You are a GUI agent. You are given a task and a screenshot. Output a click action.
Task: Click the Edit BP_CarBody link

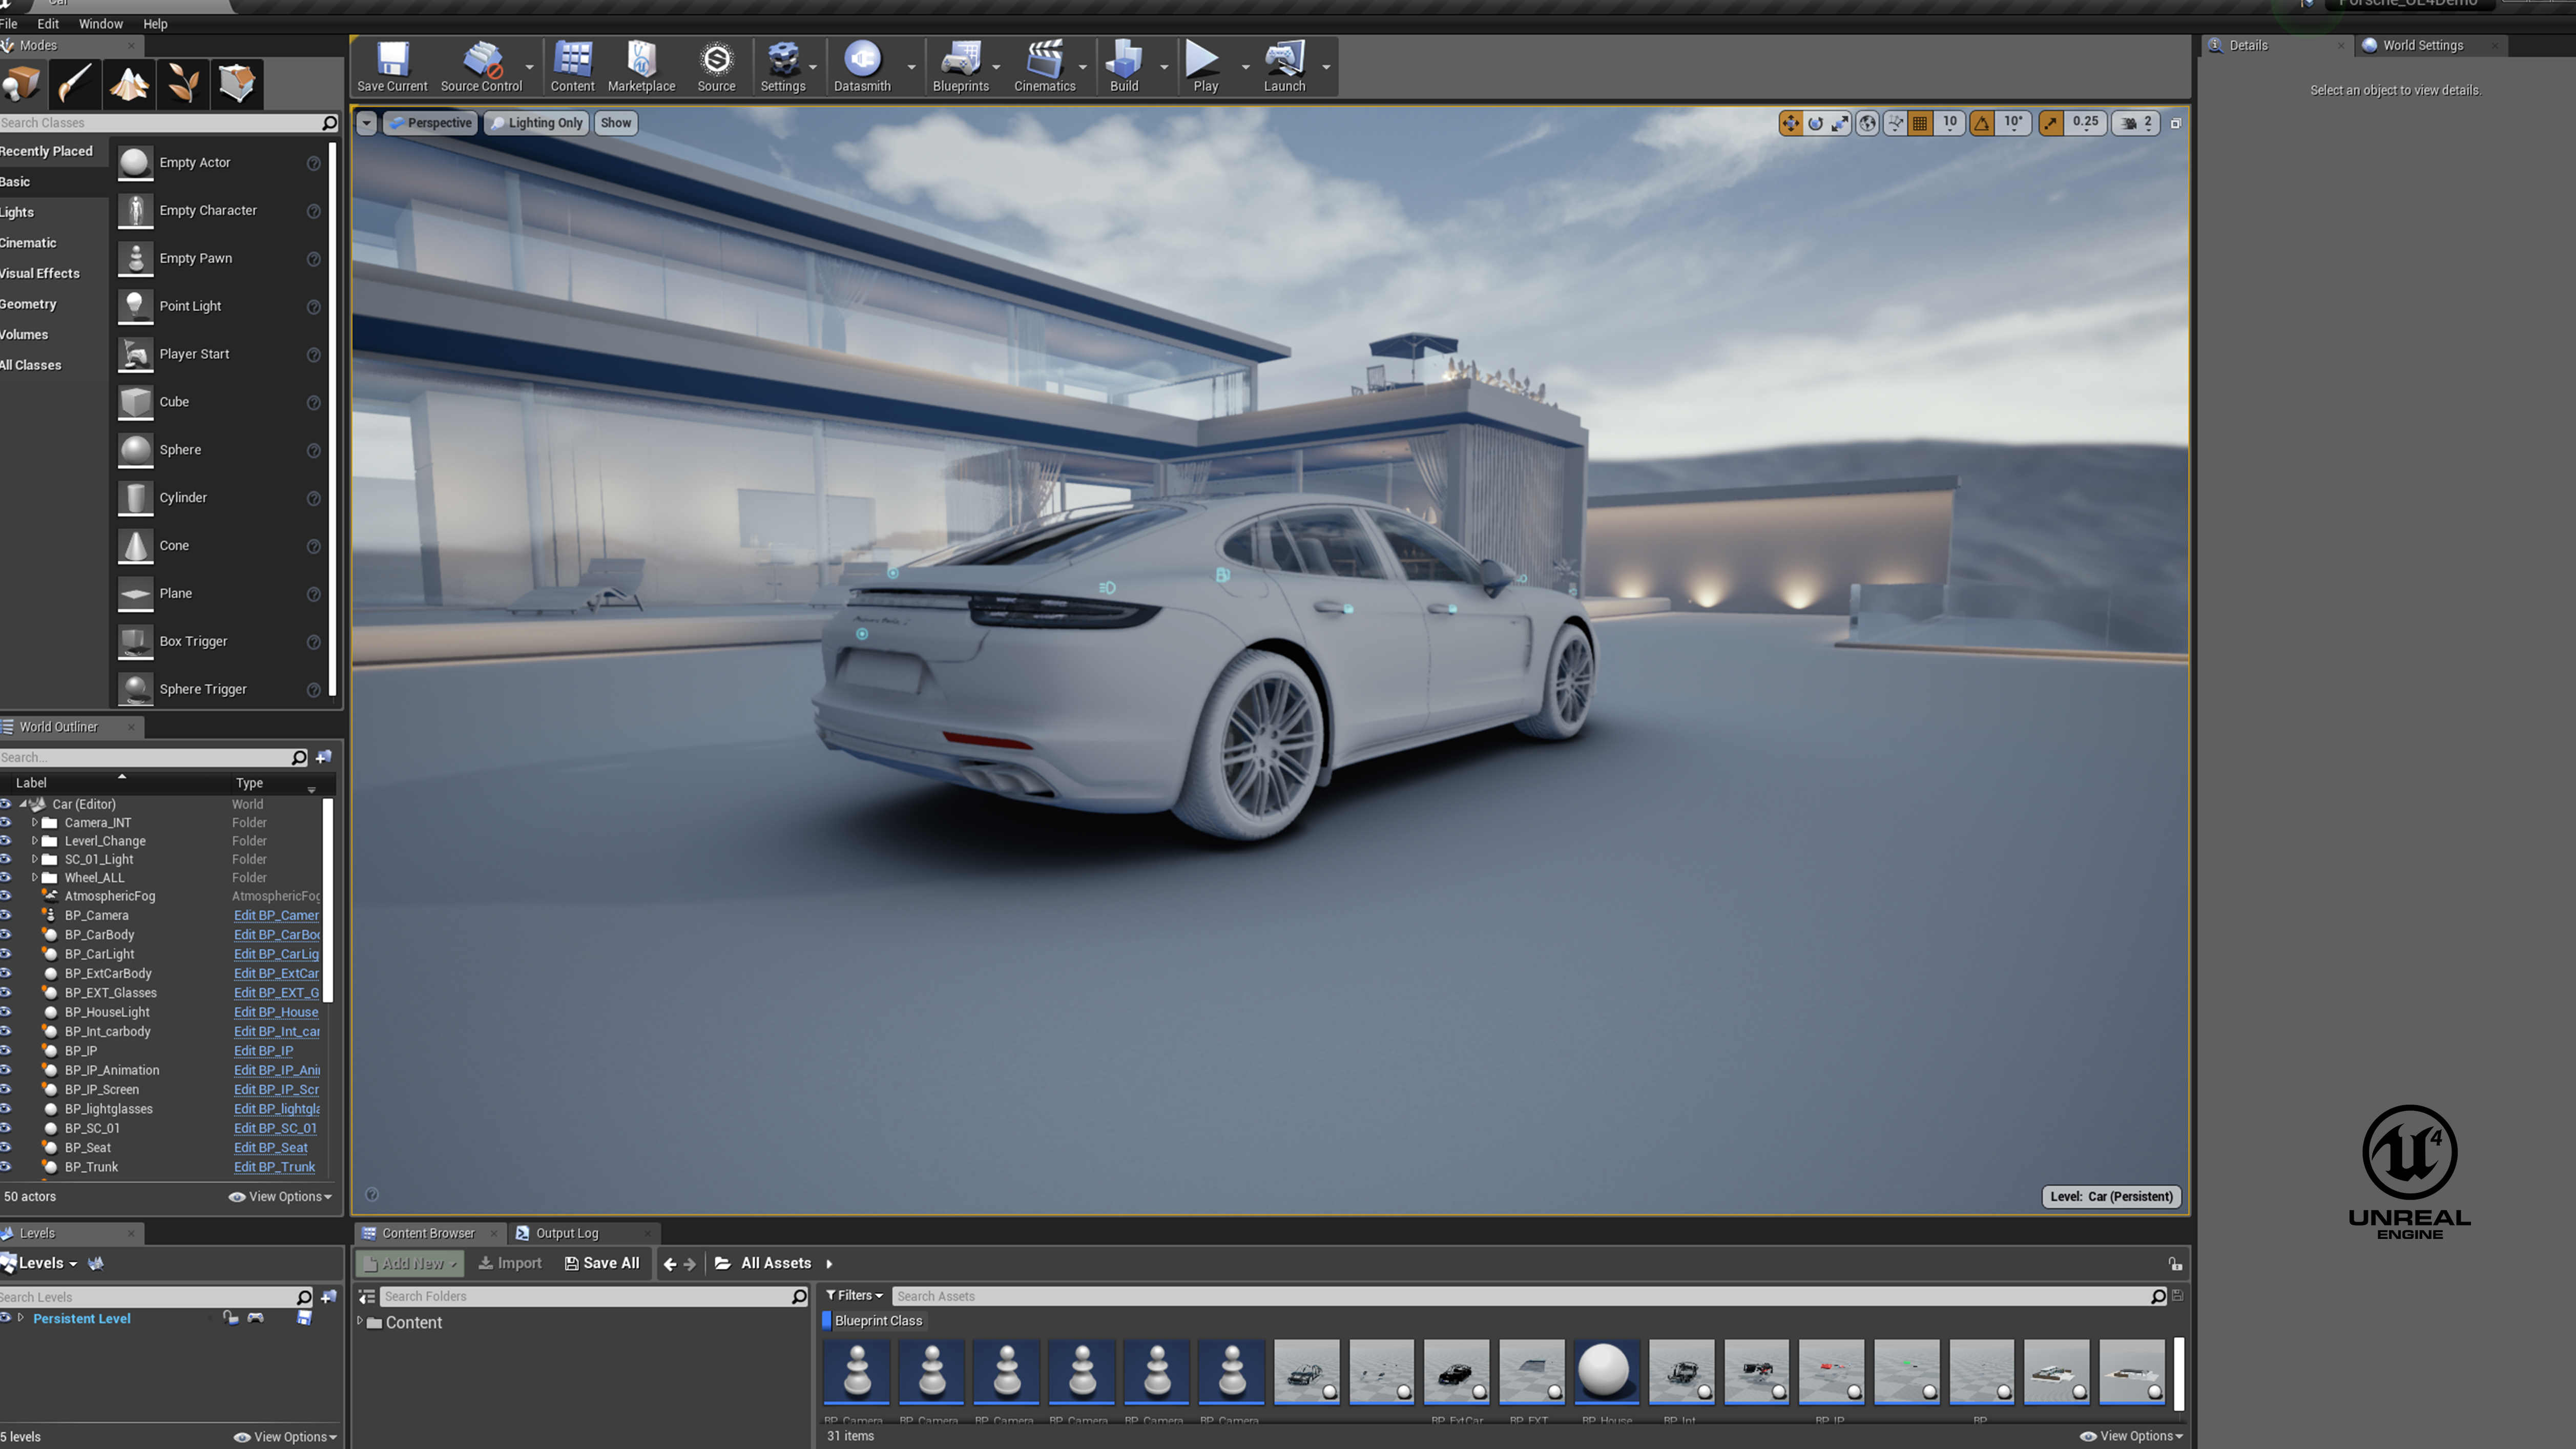(276, 934)
